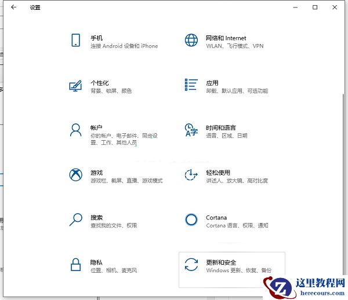
Task: Click the description 卸载、默认应用、可选功能
Action: click(237, 91)
